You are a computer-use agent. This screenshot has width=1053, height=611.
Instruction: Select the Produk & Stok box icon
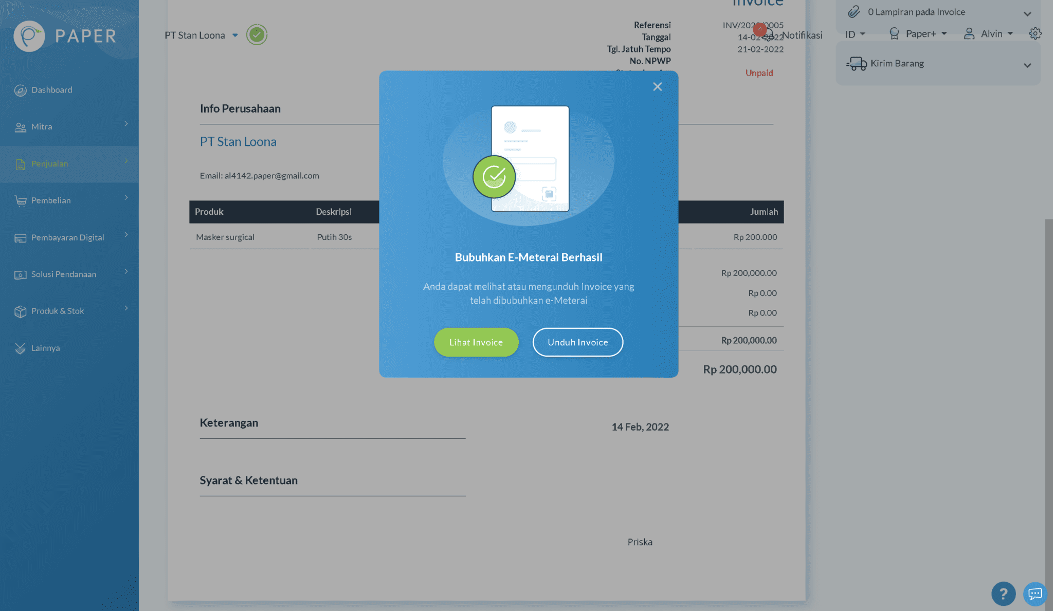[21, 311]
